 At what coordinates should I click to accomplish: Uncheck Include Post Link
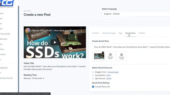(93, 87)
